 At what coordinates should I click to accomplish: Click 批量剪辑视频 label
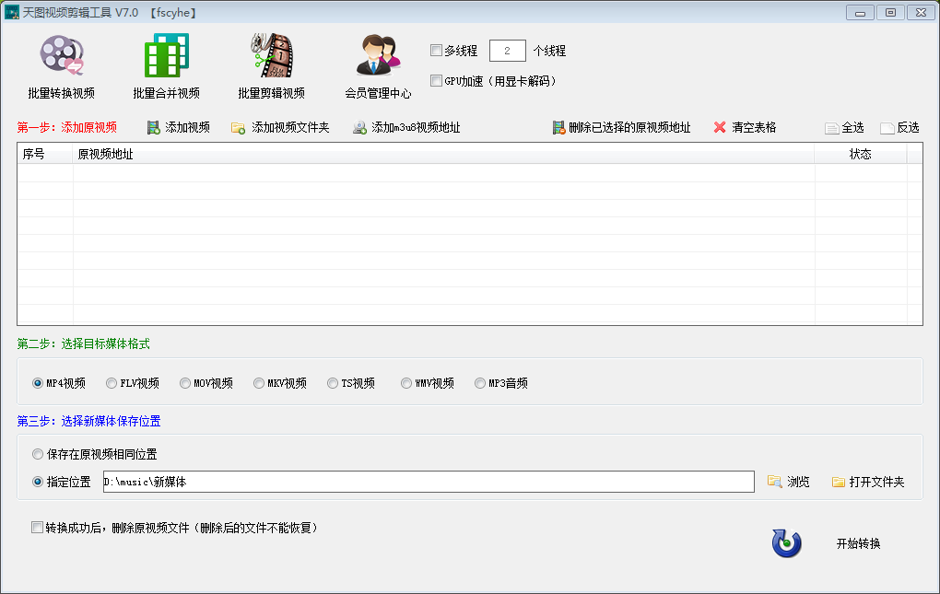[272, 93]
